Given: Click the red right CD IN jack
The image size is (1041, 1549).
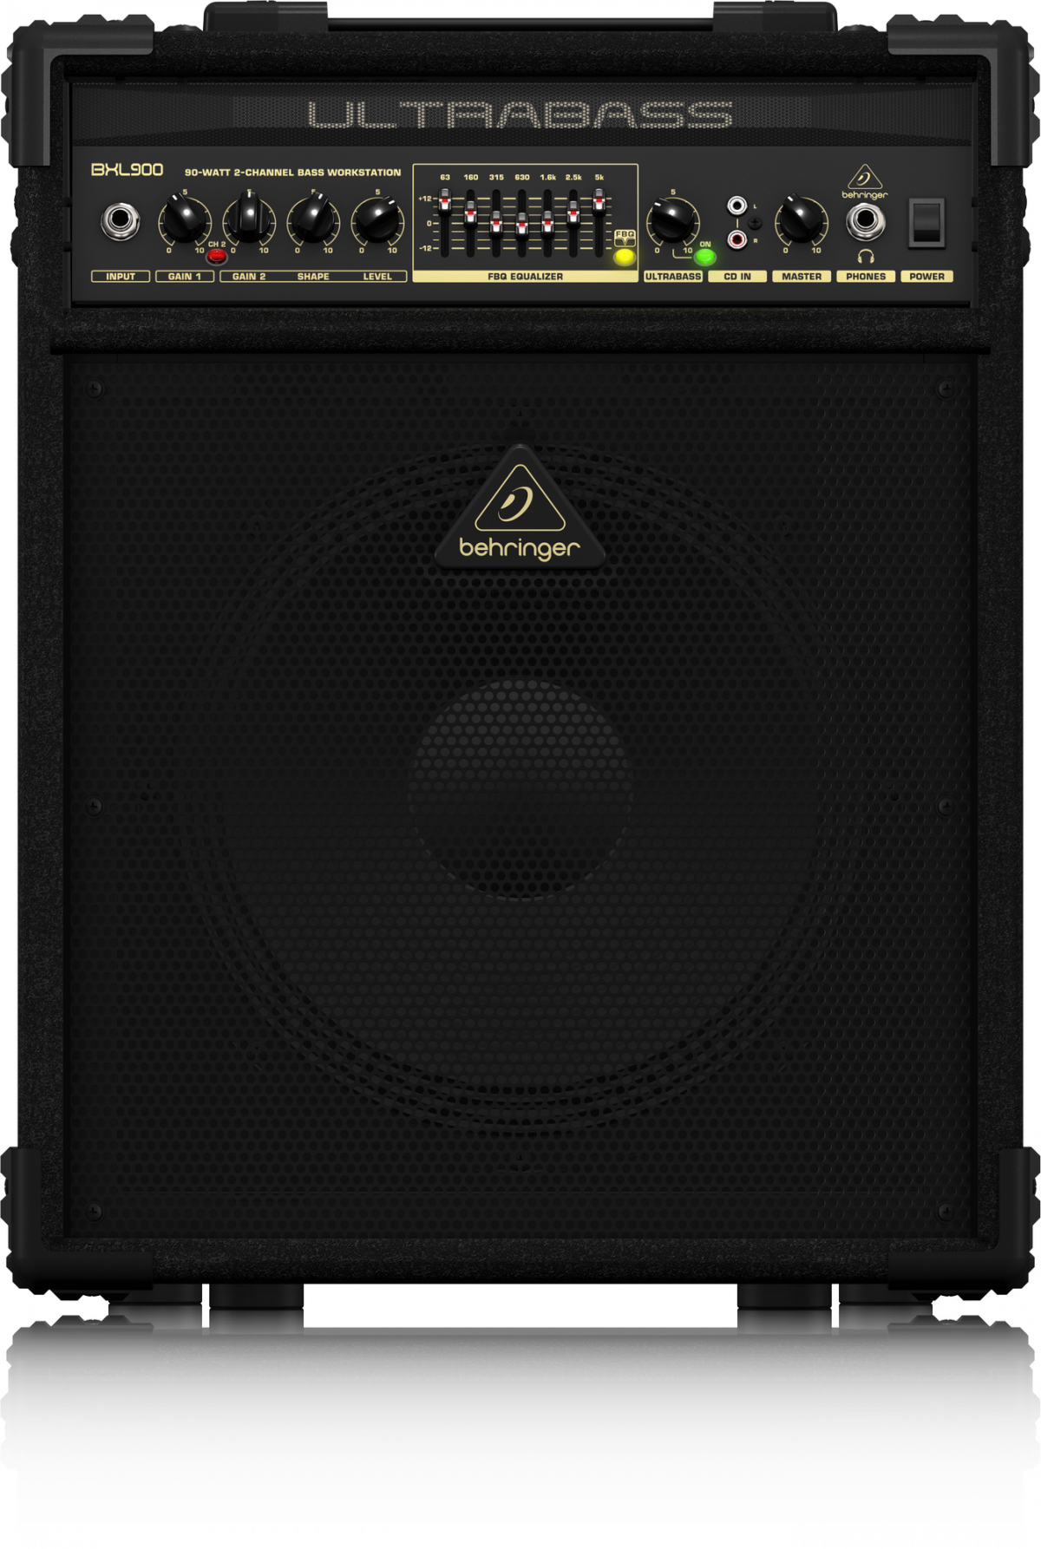Looking at the screenshot, I should point(737,239).
